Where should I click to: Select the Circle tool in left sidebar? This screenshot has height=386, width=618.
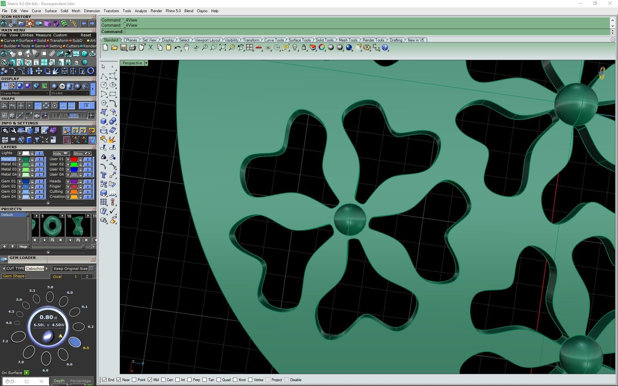pyautogui.click(x=103, y=85)
